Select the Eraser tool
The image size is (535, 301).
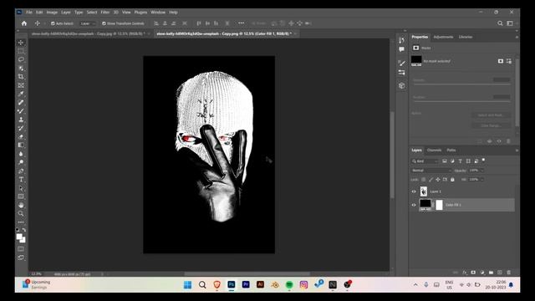point(21,136)
